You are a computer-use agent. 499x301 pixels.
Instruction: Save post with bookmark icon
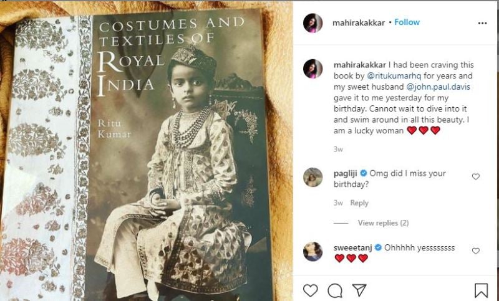pyautogui.click(x=481, y=290)
